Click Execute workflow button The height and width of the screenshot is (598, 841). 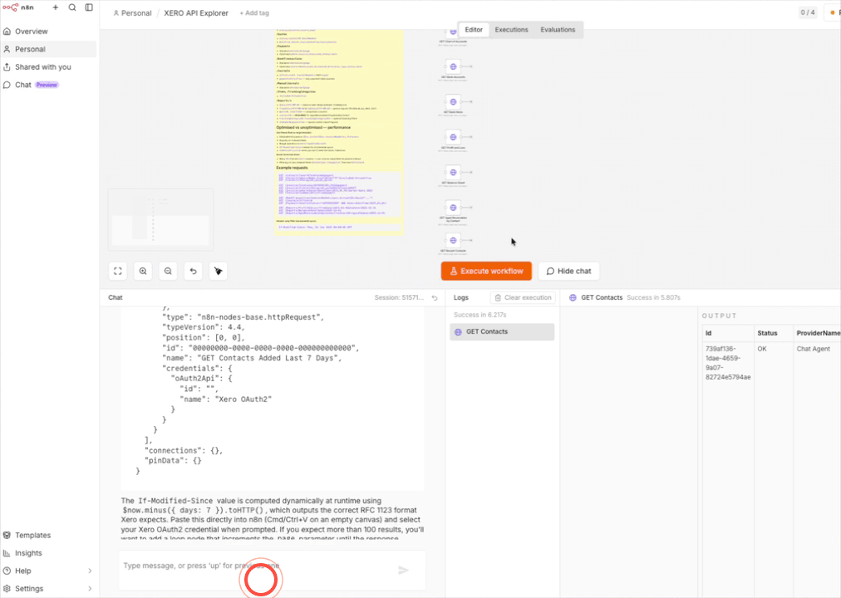coord(486,271)
